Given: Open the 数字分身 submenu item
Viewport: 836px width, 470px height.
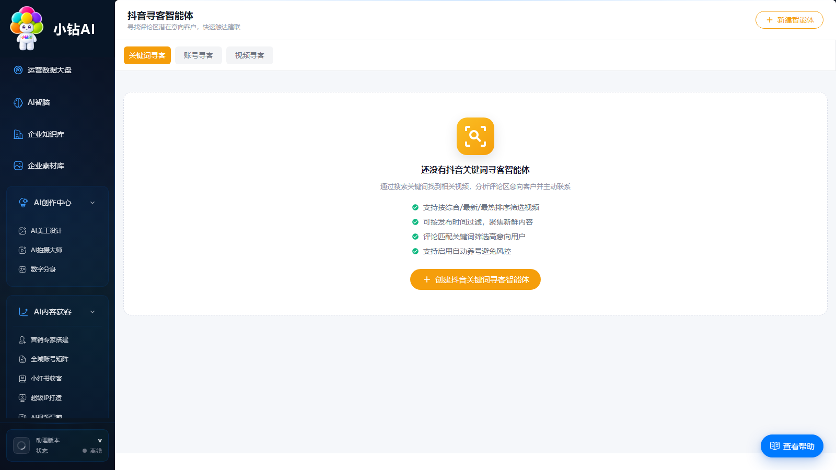Looking at the screenshot, I should pos(57,269).
